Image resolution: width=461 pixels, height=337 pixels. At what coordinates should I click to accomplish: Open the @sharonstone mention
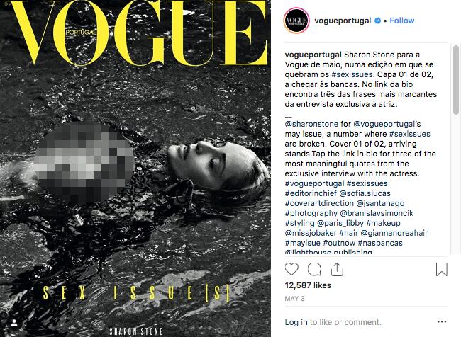point(311,124)
